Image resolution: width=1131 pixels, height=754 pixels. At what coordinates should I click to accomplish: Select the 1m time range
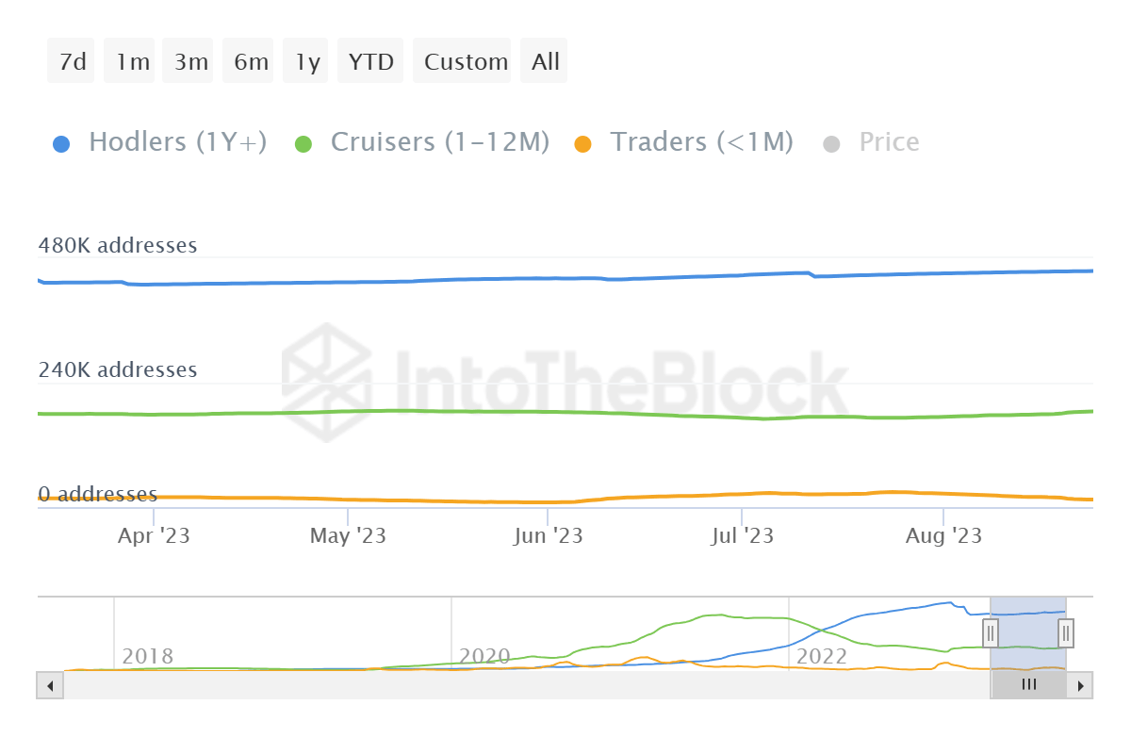(133, 61)
